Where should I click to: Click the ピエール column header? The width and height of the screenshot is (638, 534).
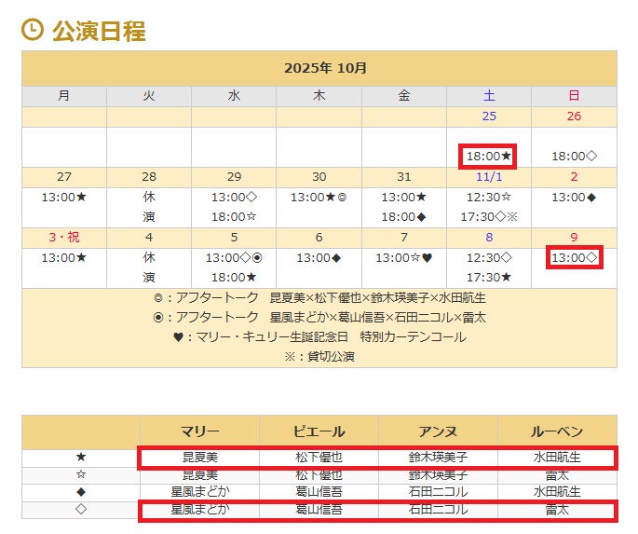point(319,431)
